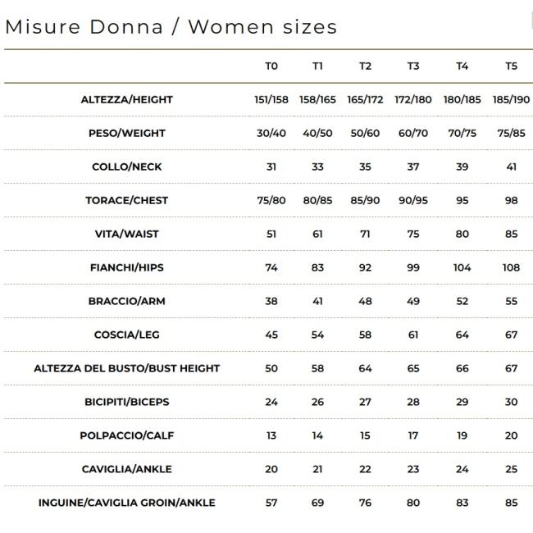Click the T3 size column header

pyautogui.click(x=413, y=66)
